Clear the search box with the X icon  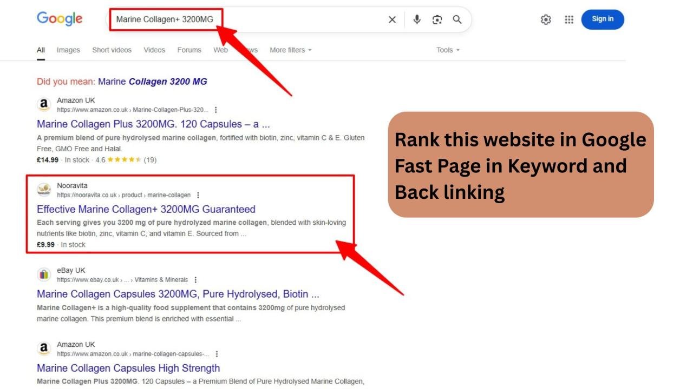392,19
